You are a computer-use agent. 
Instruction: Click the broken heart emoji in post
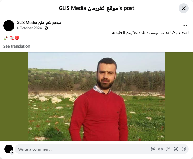(17, 38)
